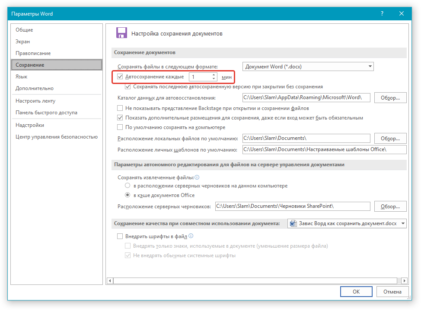Click 'Отмена' to cancel
Viewport: 421px width, 310px height.
coord(392,292)
